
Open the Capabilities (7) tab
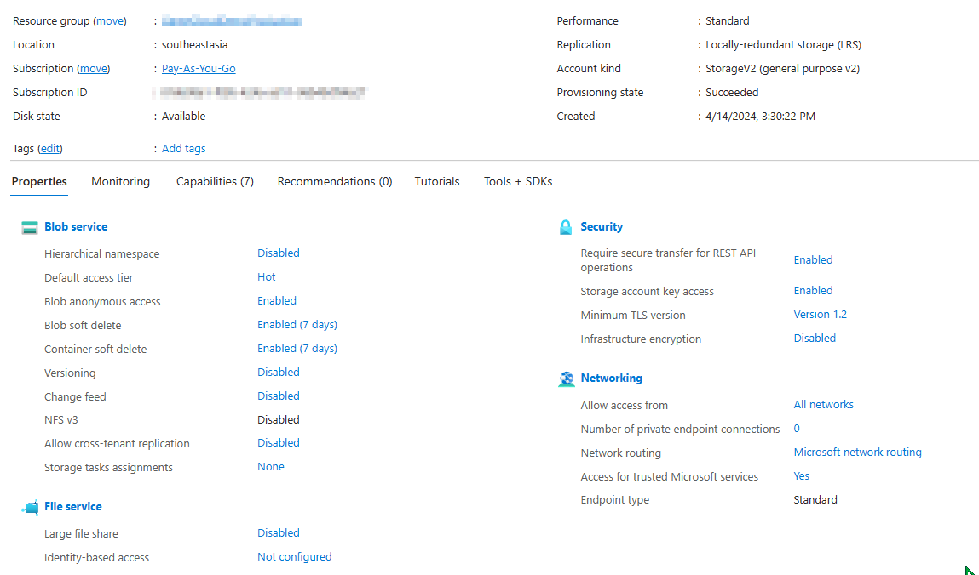pos(214,181)
